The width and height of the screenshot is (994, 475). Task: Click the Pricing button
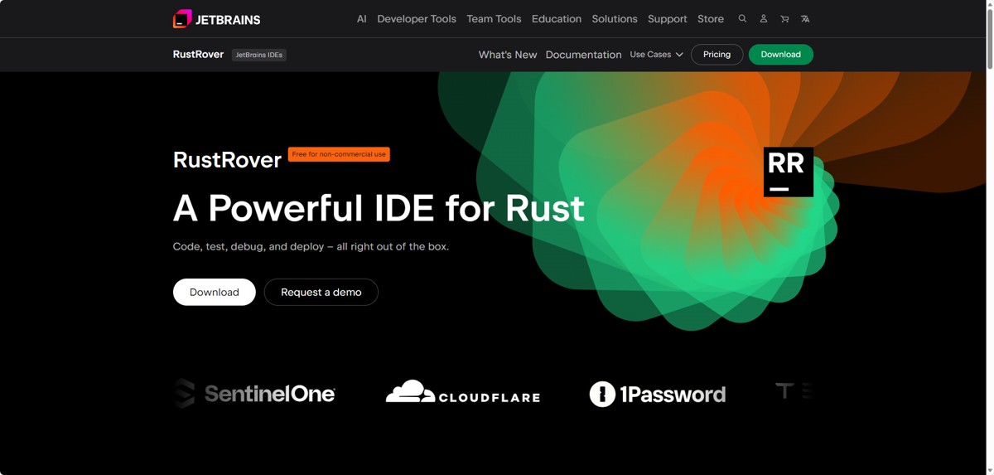tap(717, 55)
